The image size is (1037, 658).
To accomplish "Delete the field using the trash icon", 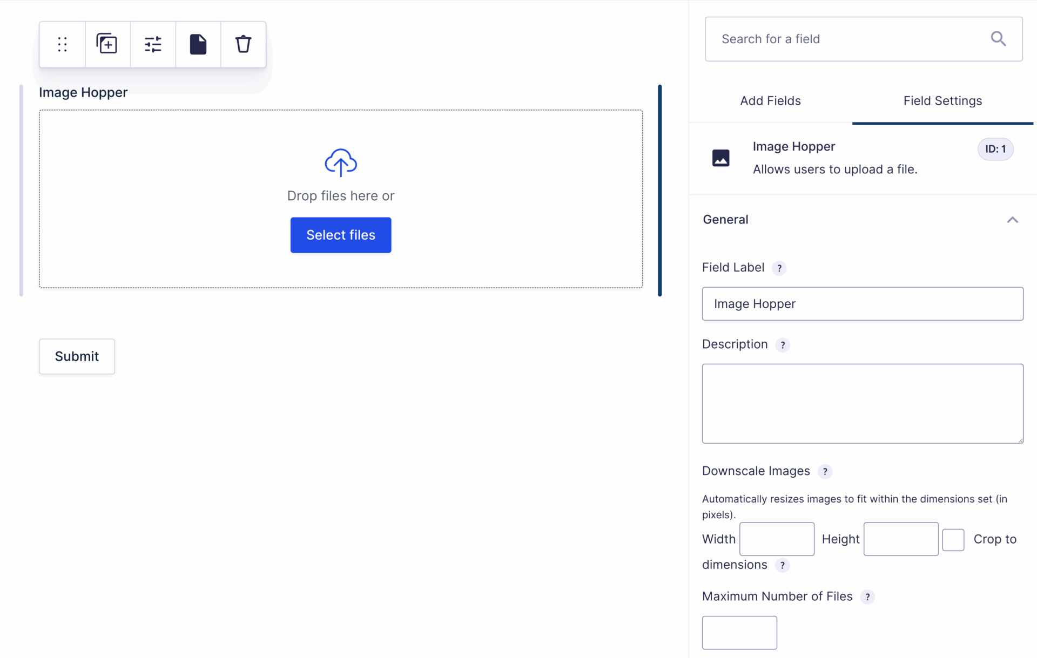I will pyautogui.click(x=243, y=44).
